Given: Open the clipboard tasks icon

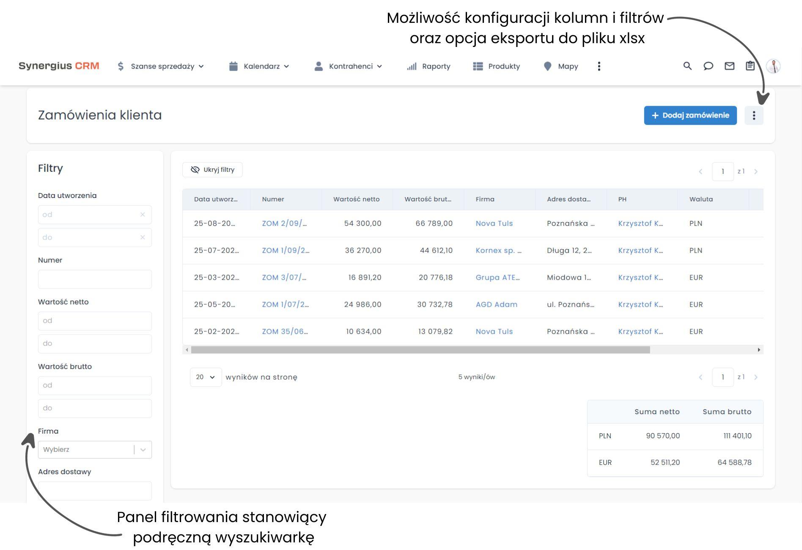Looking at the screenshot, I should (750, 66).
